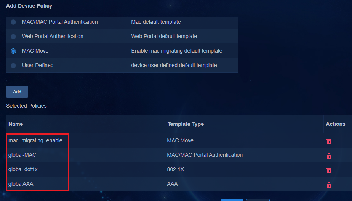Click Enable mac migrating default template text
The width and height of the screenshot is (352, 201).
[x=177, y=51]
